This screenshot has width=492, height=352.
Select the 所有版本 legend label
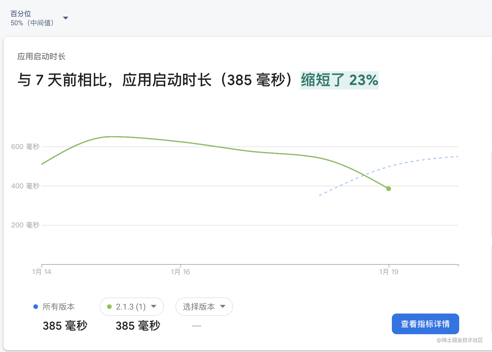click(59, 307)
